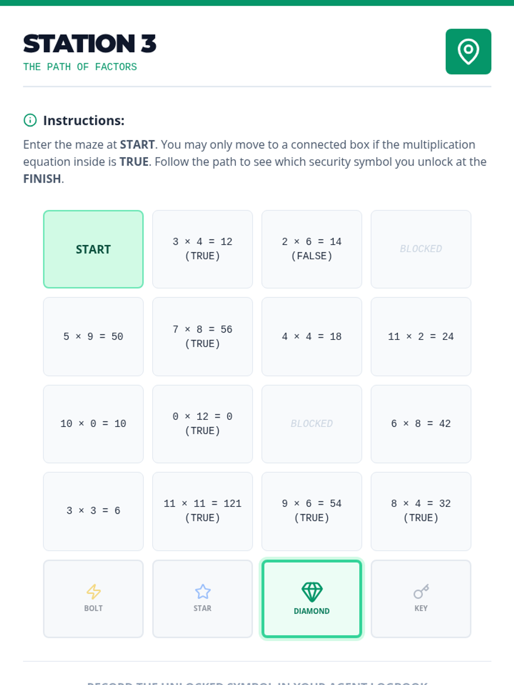Viewport: 514px width, 685px height.
Task: Click the Instructions info icon
Action: pos(30,120)
